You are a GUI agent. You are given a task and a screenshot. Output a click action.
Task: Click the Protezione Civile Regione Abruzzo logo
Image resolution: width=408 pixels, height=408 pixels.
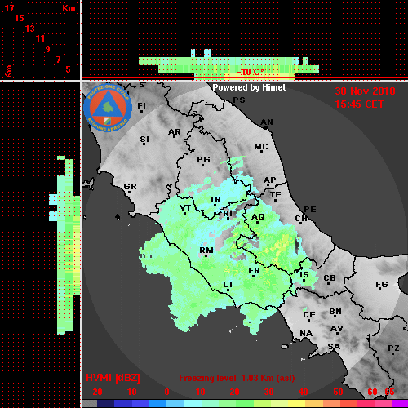pos(108,108)
